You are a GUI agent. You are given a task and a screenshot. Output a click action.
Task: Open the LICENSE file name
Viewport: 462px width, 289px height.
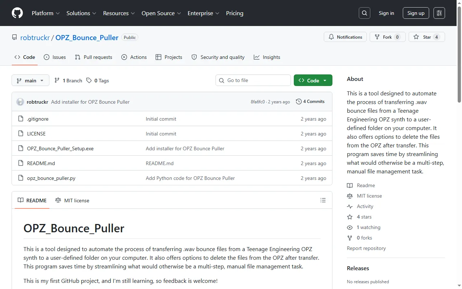(36, 134)
